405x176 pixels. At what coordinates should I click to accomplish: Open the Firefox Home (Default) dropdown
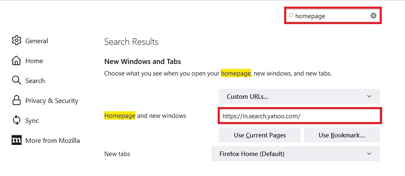click(x=296, y=154)
